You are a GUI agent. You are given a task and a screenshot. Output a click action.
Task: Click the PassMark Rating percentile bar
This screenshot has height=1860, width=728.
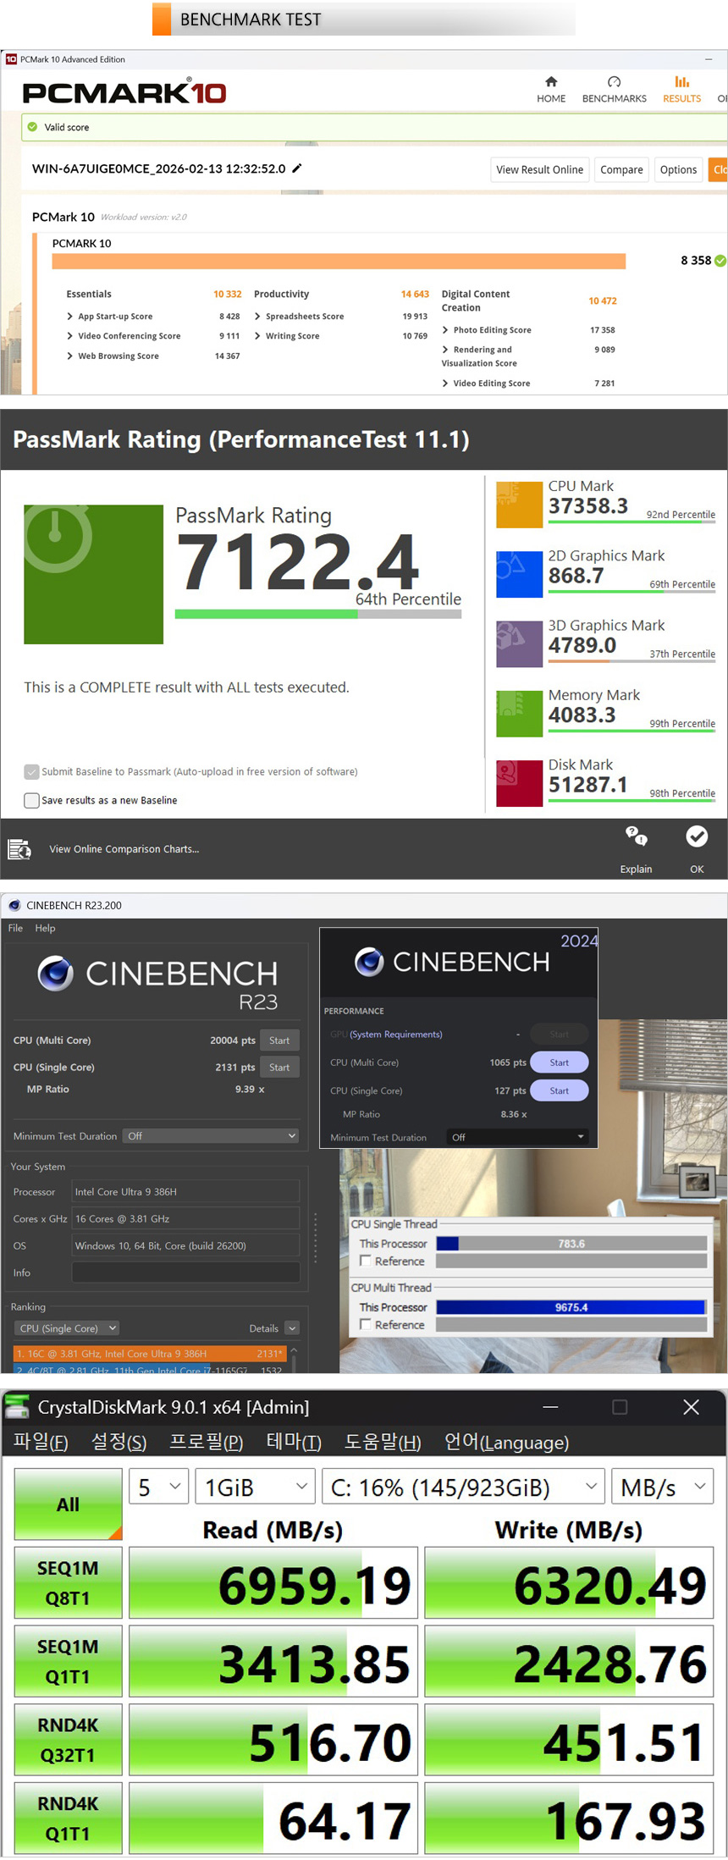coord(317,614)
